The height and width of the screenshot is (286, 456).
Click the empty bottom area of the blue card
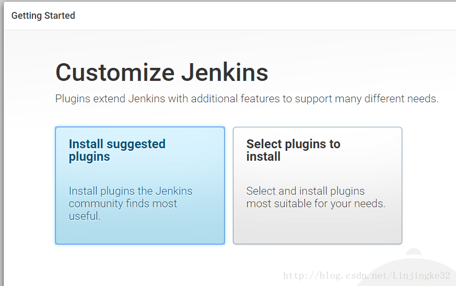coord(140,233)
